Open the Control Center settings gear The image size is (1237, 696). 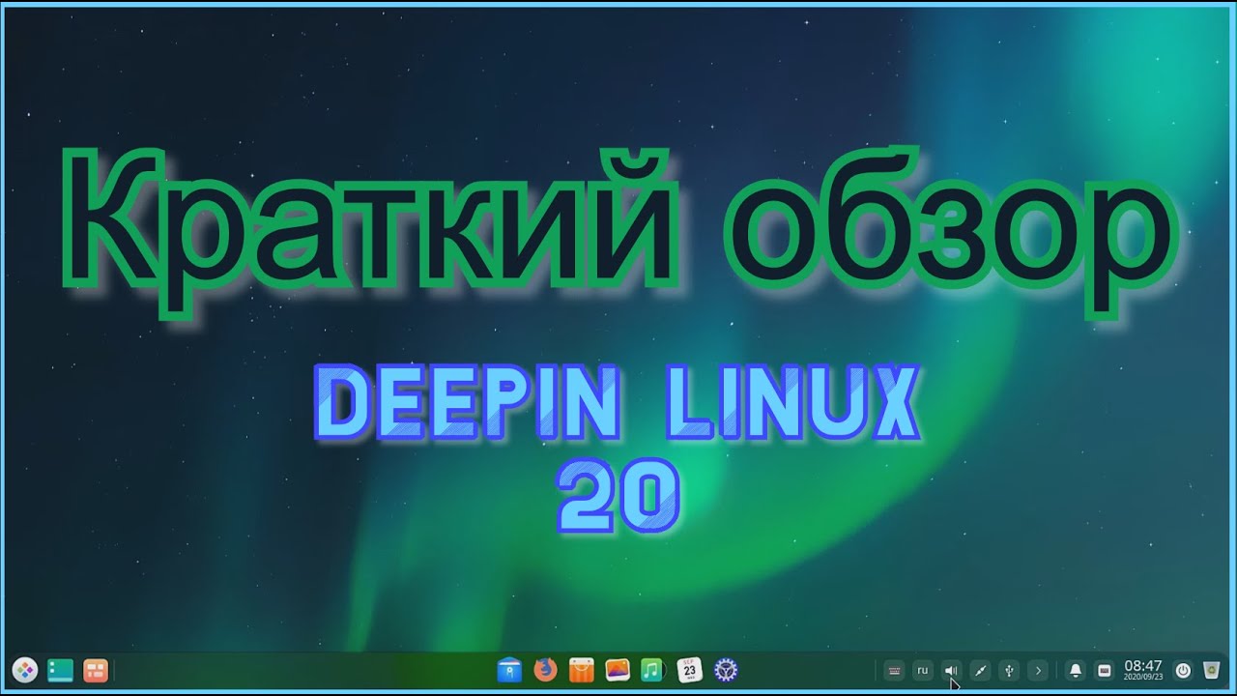[x=726, y=669]
